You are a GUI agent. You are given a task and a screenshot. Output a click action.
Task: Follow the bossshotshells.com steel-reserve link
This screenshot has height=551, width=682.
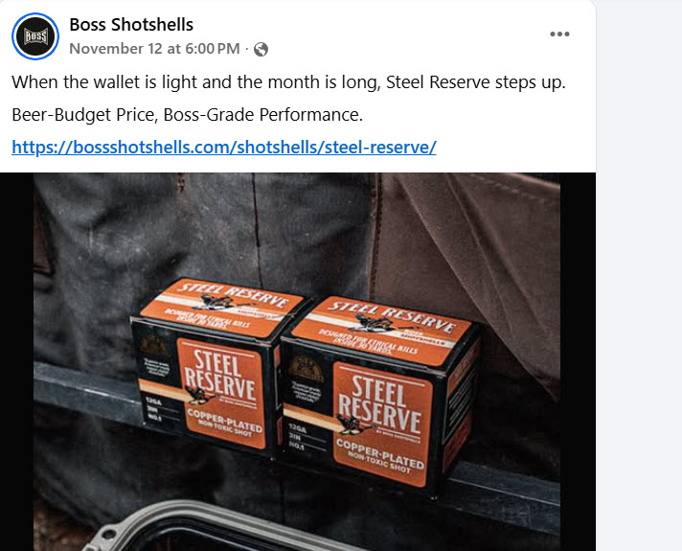coord(224,148)
